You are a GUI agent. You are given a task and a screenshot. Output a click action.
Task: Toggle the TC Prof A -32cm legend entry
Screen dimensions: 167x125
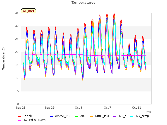tap(32, 120)
